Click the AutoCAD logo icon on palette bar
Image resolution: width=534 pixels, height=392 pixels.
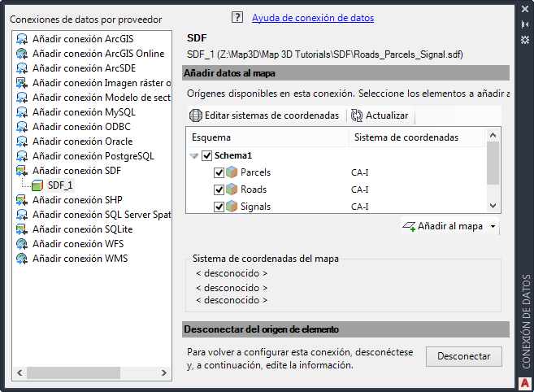pyautogui.click(x=525, y=381)
